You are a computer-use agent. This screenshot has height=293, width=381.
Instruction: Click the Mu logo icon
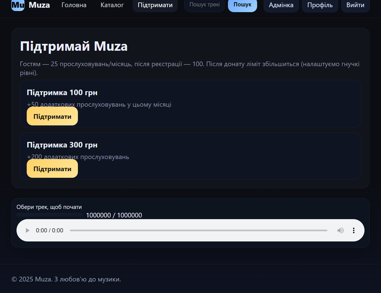point(18,5)
